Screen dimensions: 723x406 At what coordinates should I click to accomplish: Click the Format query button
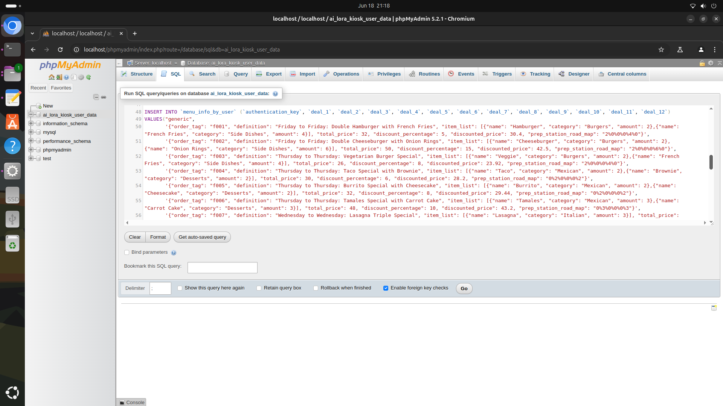coord(158,237)
